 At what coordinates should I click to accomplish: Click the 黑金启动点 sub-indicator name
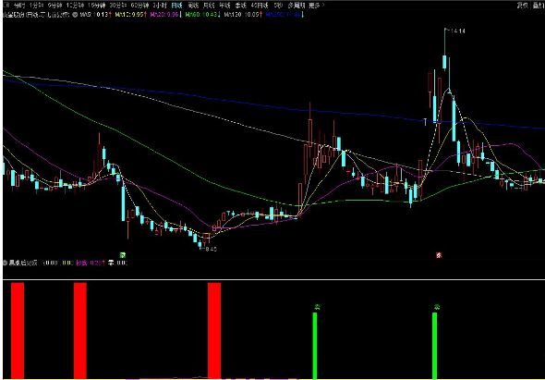pos(24,263)
